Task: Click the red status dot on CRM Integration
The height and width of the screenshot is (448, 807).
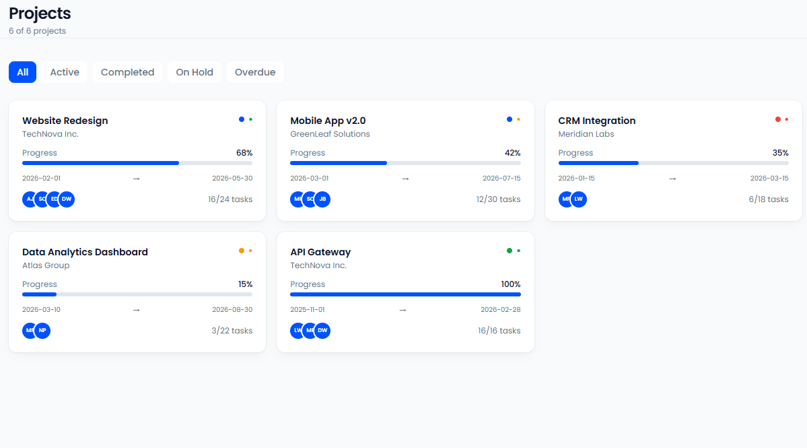Action: (x=777, y=119)
